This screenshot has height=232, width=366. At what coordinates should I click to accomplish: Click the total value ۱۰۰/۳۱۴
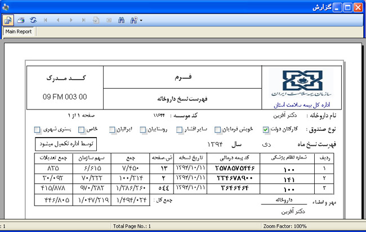pos(131,178)
